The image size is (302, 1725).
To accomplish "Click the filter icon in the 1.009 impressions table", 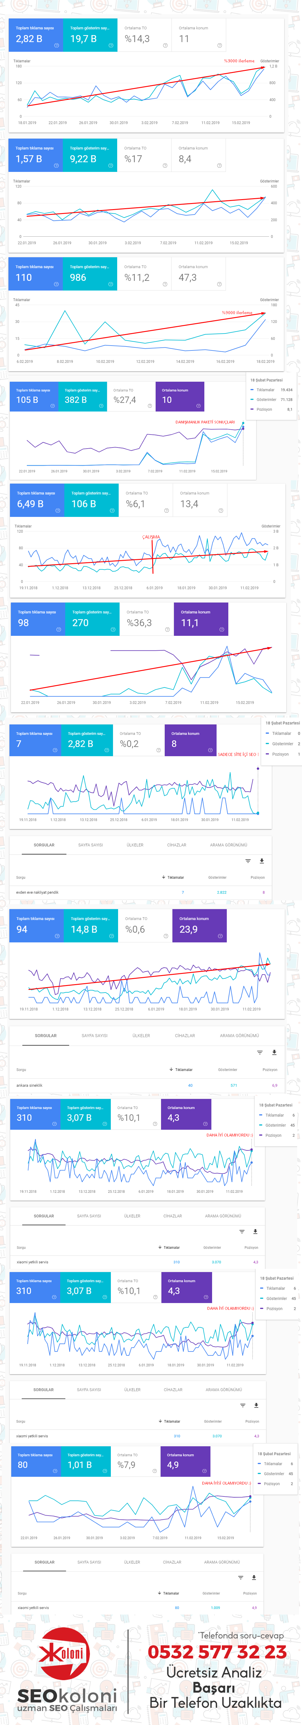I will (x=240, y=1578).
